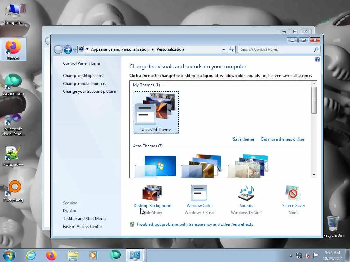
Task: Click Get more themes online
Action: coord(282,139)
